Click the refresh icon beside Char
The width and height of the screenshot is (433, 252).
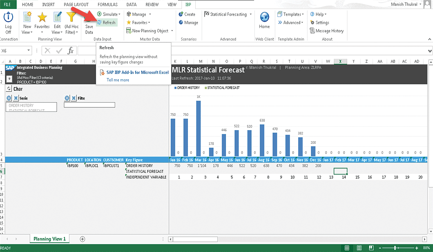point(9,89)
